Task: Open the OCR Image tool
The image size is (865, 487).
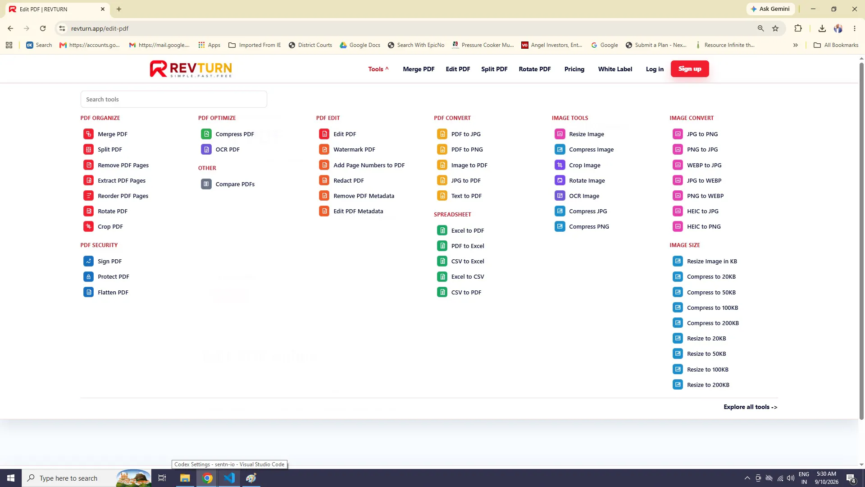Action: pos(584,196)
